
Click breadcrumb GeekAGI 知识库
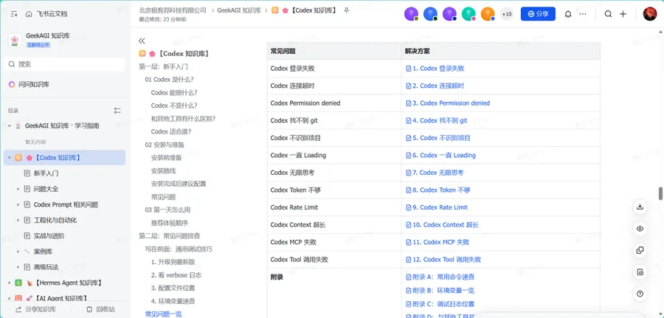[239, 10]
